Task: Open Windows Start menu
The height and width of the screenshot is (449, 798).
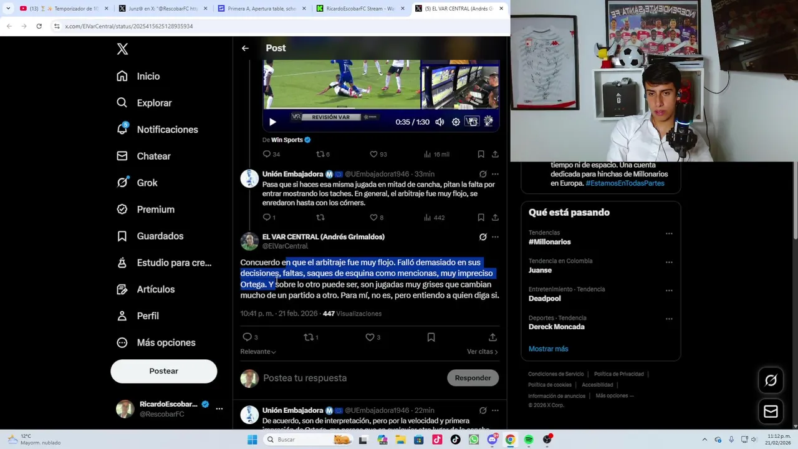Action: pos(252,440)
